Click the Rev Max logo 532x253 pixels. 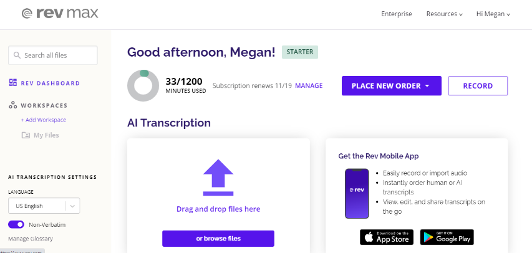pyautogui.click(x=60, y=13)
